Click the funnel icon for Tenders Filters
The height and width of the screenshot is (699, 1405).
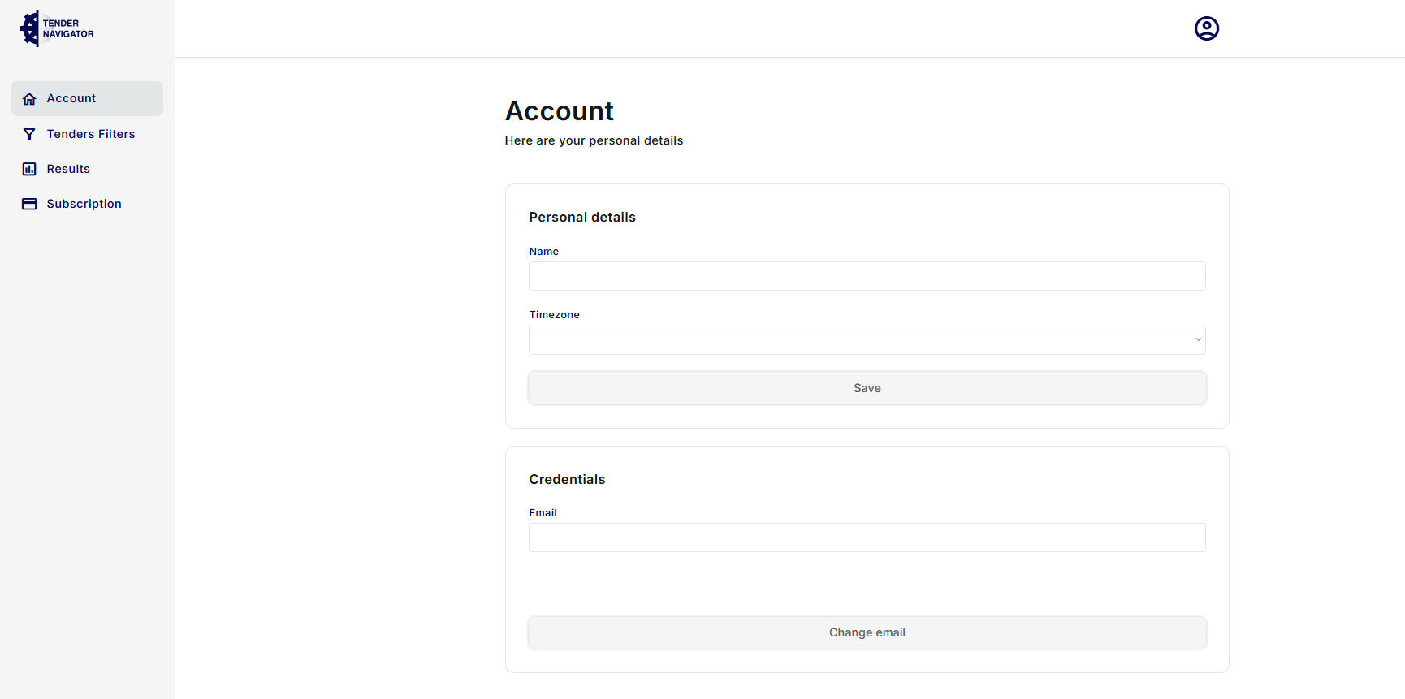coord(29,134)
